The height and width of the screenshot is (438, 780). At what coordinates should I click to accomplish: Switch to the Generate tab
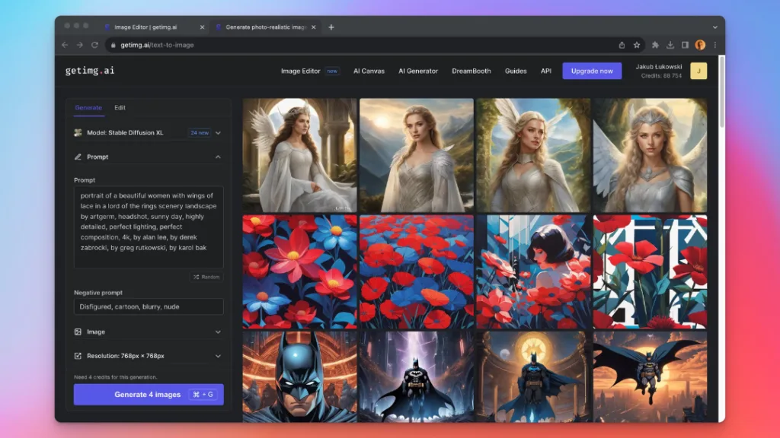click(x=88, y=108)
